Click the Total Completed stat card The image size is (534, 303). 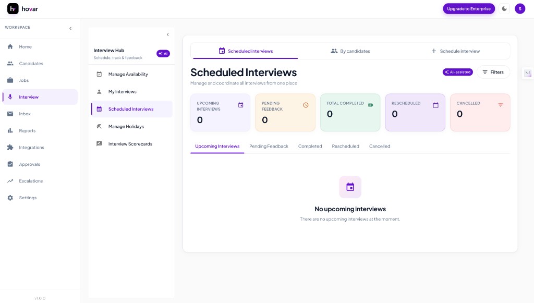click(x=350, y=112)
